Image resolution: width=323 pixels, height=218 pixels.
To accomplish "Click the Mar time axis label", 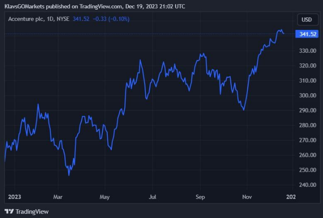I will click(58, 197).
